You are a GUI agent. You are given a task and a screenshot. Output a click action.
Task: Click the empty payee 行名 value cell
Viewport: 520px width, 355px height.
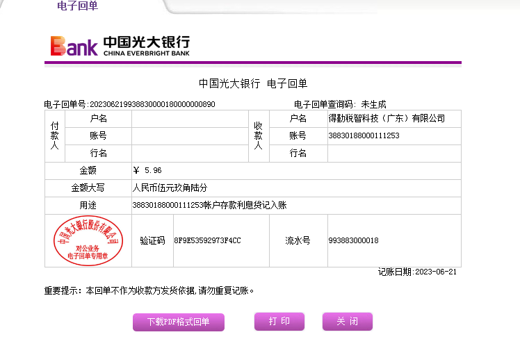tap(394, 154)
